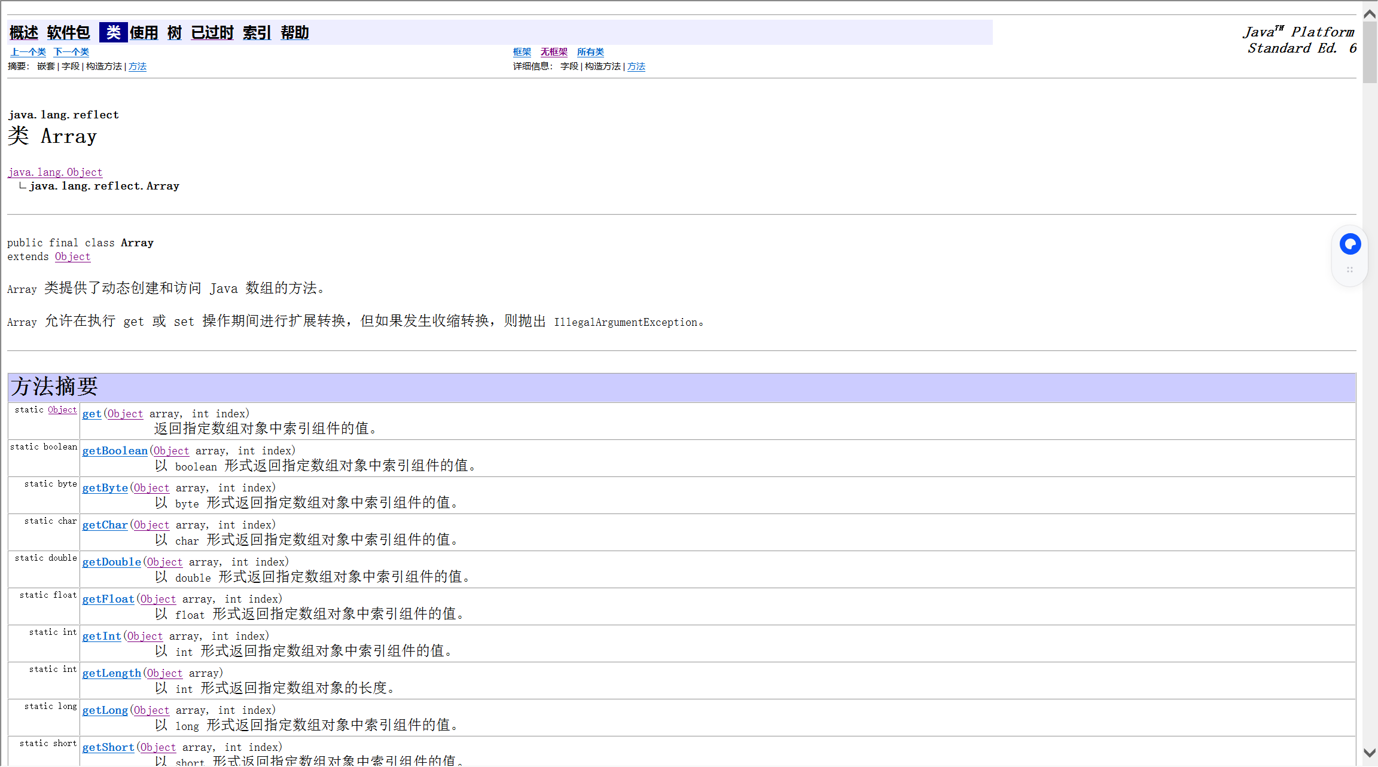Viewport: 1378px width, 767px height.
Task: Open java.lang.Object in class hierarchy
Action: (55, 172)
